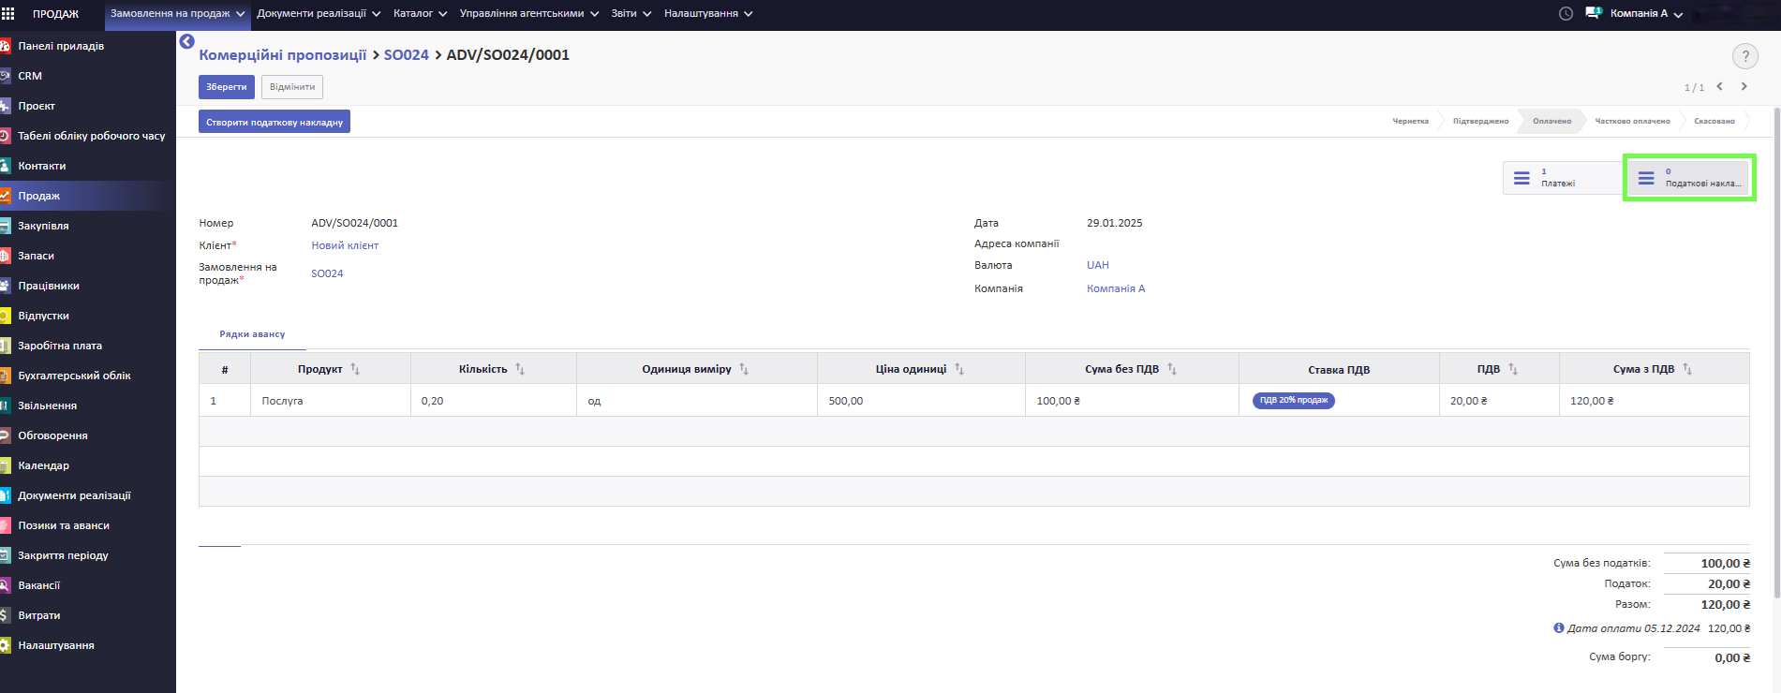Switch to the Рядки авансу tab
The image size is (1781, 693).
pyautogui.click(x=252, y=334)
